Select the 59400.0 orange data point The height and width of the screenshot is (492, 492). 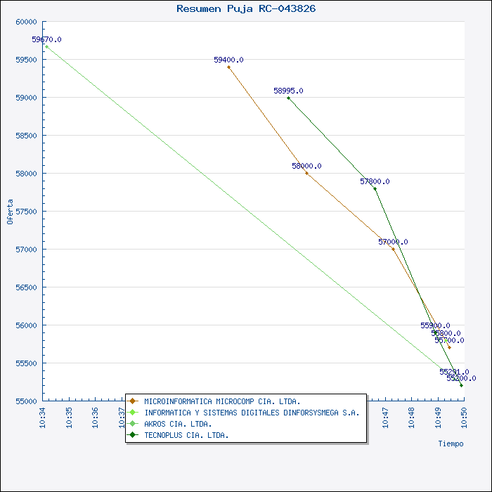(x=228, y=67)
